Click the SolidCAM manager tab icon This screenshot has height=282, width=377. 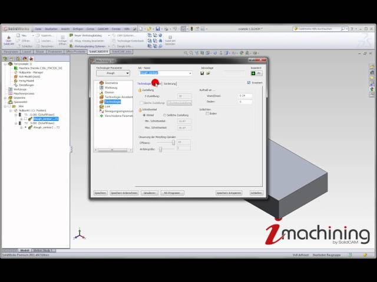(x=31, y=59)
